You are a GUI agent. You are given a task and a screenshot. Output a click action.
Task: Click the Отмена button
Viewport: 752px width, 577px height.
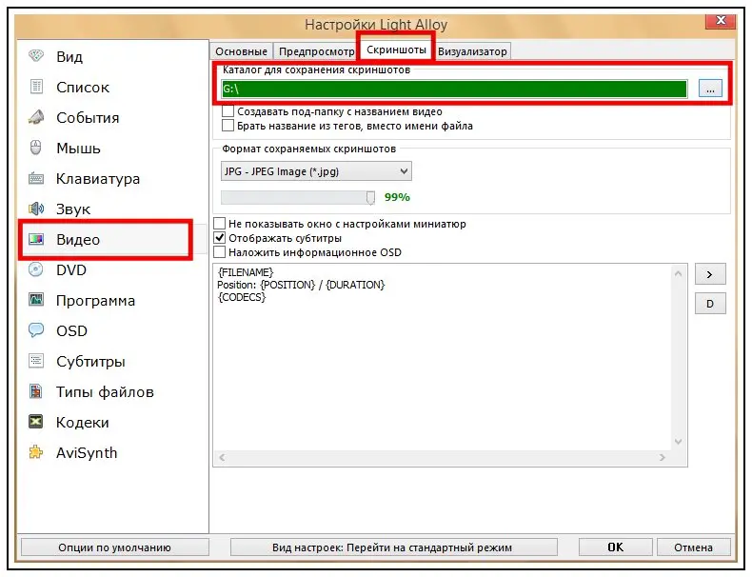[694, 547]
